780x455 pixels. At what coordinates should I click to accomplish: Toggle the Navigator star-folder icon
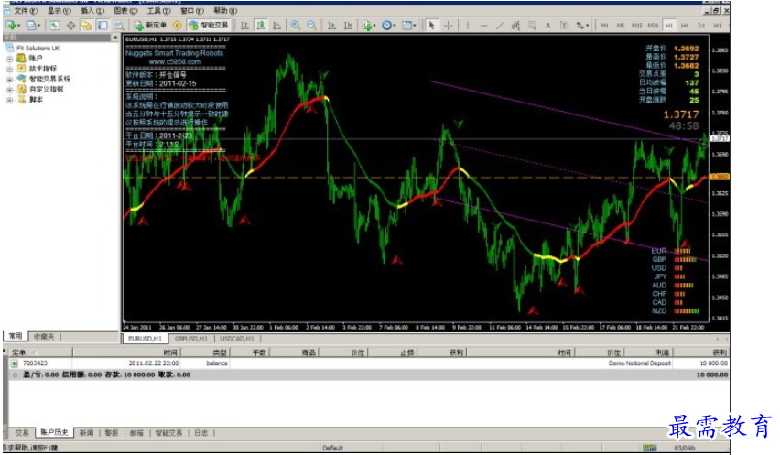point(87,25)
